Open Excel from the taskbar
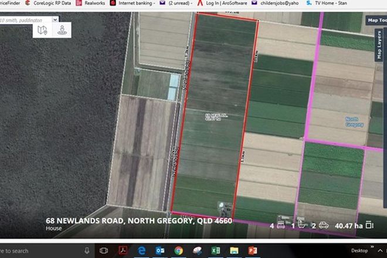Image resolution: width=387 pixels, height=258 pixels. click(215, 250)
